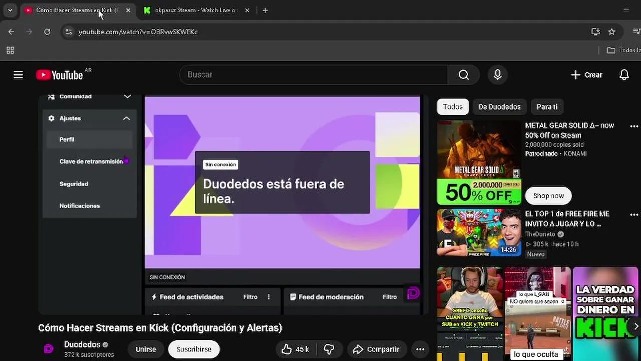
Task: Open the Free Fire video thumbnail
Action: 479,232
